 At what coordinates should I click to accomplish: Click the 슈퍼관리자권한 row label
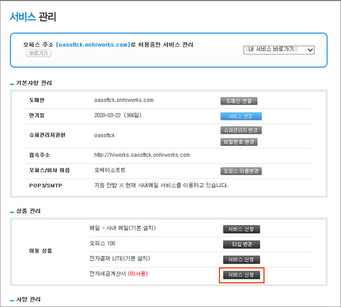(x=47, y=135)
